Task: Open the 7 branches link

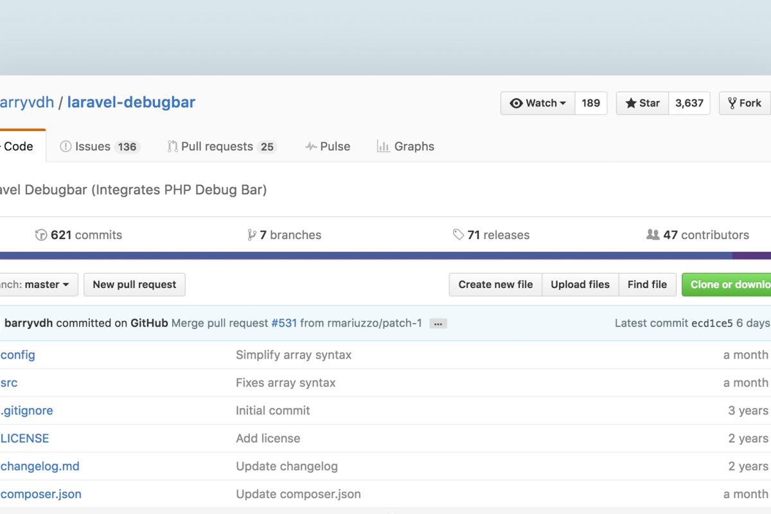Action: [285, 235]
